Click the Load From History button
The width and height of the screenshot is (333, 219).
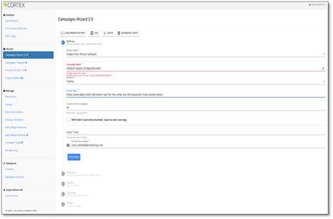click(73, 33)
